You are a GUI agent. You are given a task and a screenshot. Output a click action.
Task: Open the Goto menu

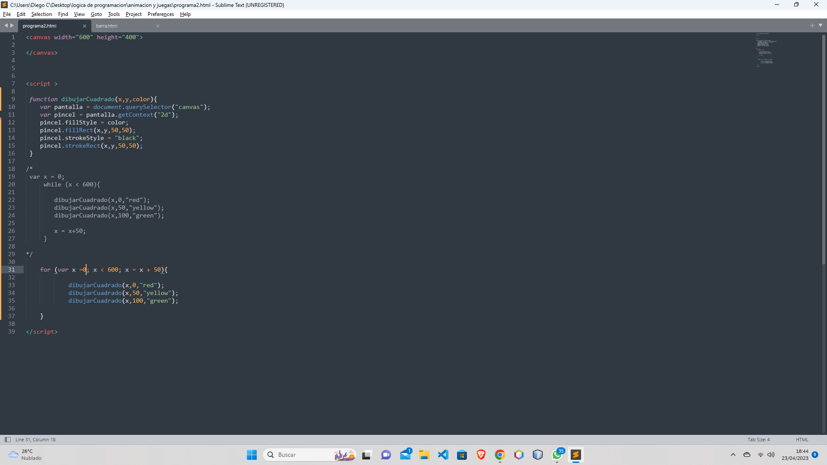pyautogui.click(x=96, y=14)
